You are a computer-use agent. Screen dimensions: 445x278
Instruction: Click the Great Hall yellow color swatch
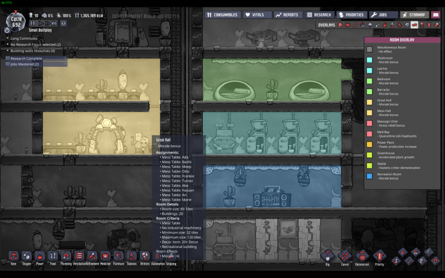(369, 101)
